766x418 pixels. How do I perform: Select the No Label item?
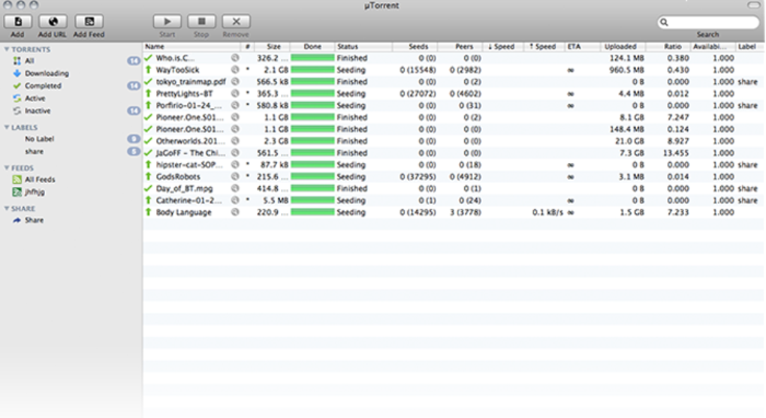39,139
